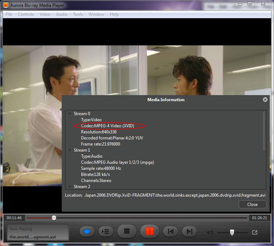
Task: Expand the Stream 2 node
Action: (x=70, y=187)
